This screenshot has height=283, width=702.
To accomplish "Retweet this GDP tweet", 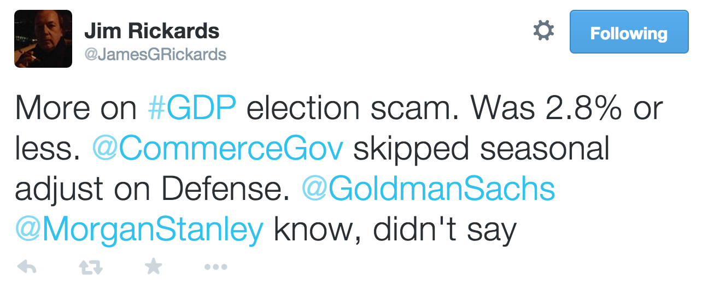I will pos(90,267).
